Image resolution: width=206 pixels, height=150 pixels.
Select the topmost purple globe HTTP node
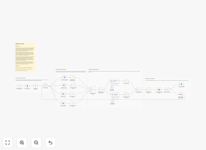[64, 77]
